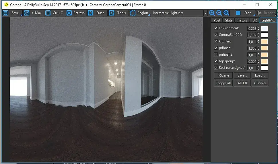Click the Save toolbar text button
278x164 pixels.
tap(15, 13)
